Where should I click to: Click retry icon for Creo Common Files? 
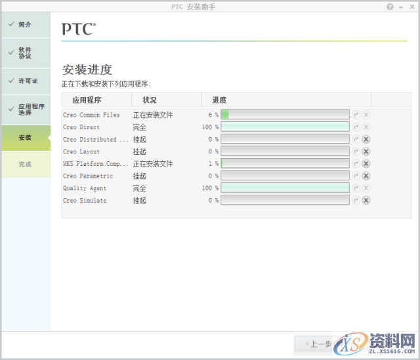[356, 115]
